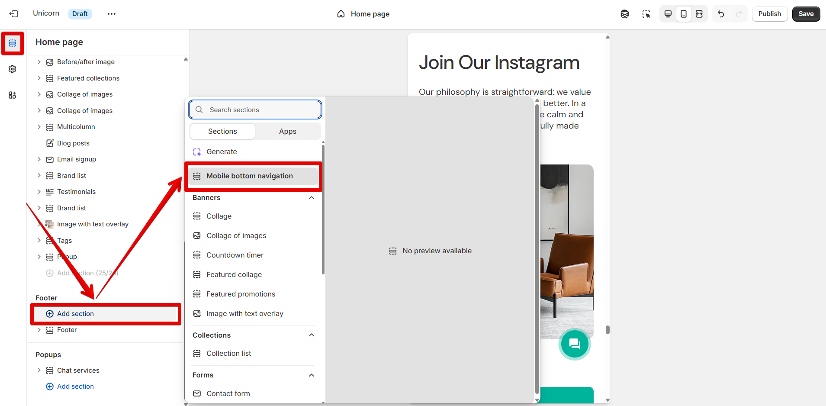This screenshot has height=406, width=826.
Task: Open the app embeds sidebar icon
Action: point(13,95)
